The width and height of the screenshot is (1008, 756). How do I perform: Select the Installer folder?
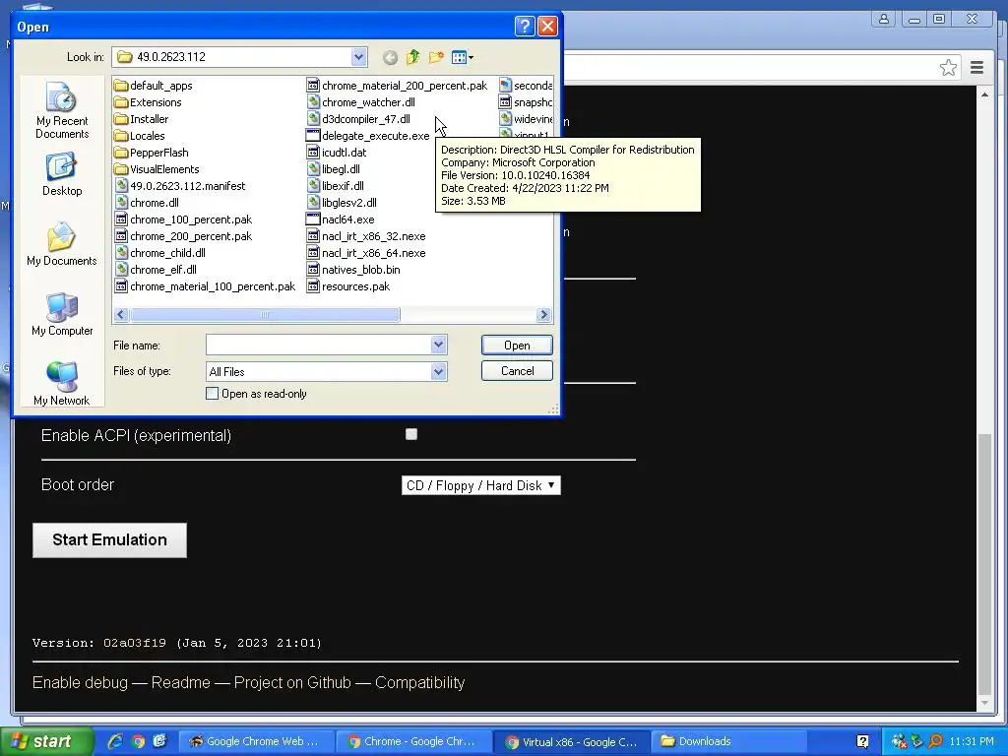click(x=142, y=119)
